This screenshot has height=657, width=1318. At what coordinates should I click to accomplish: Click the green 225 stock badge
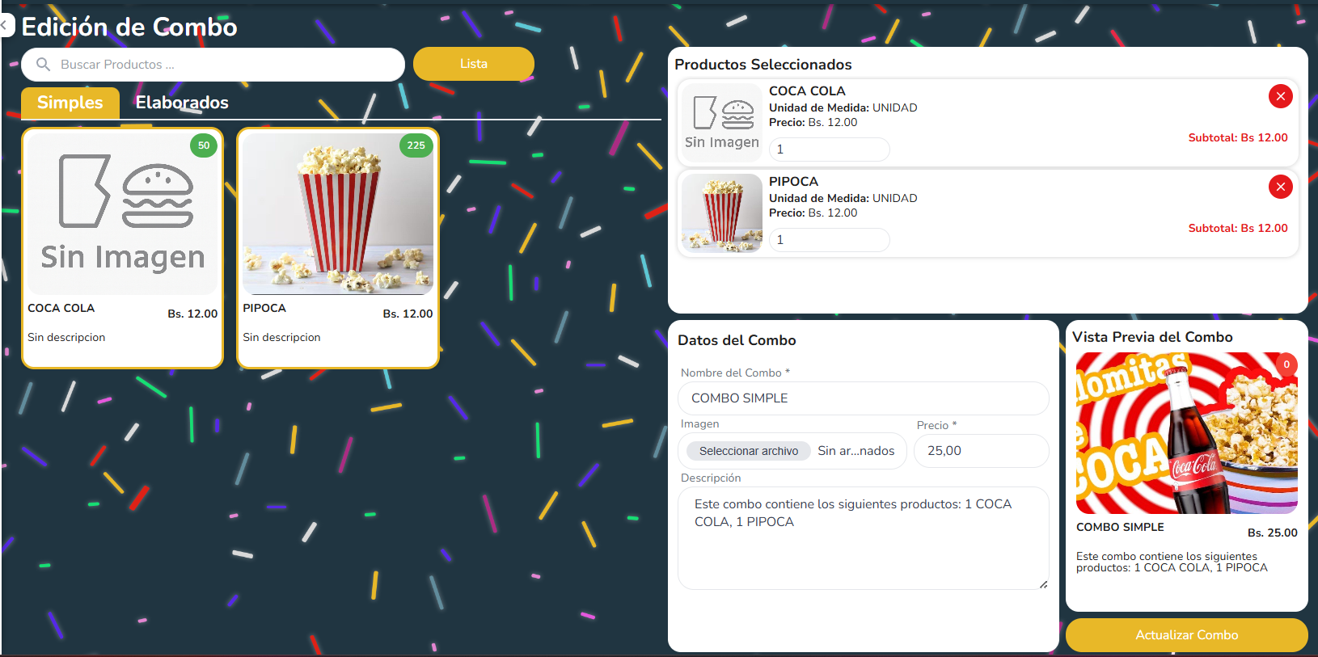pos(416,145)
